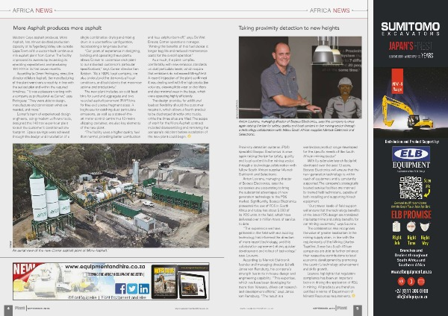Click the QR code in the ELB advert

411,188
